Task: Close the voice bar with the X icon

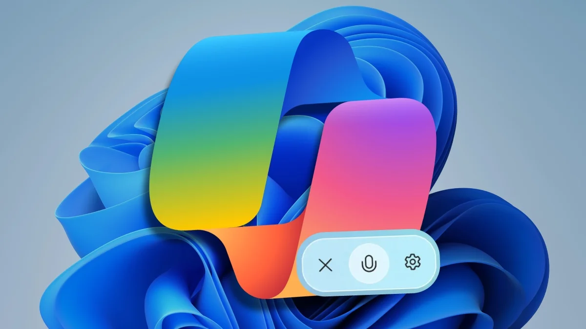Action: tap(325, 265)
